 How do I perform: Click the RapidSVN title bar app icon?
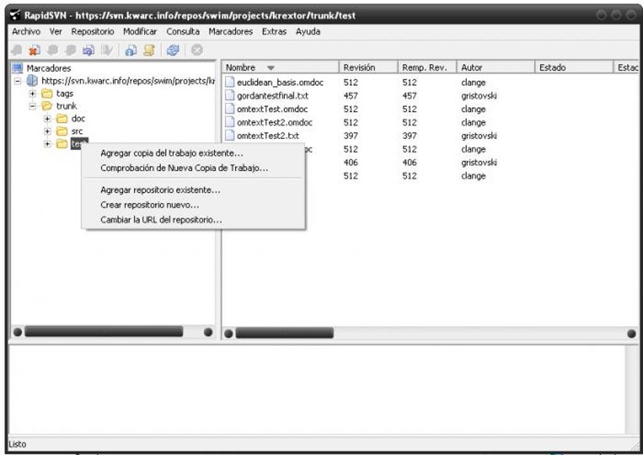coord(15,15)
